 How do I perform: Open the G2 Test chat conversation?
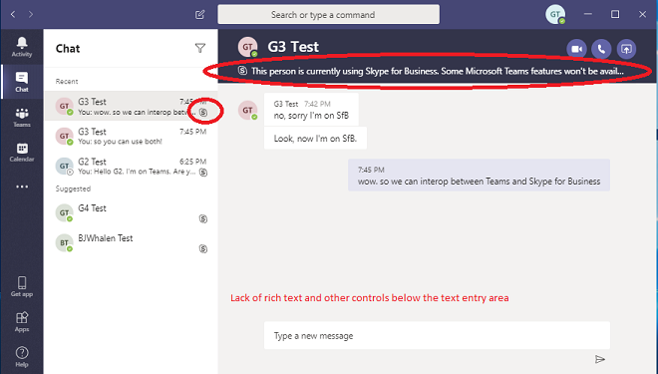click(131, 167)
